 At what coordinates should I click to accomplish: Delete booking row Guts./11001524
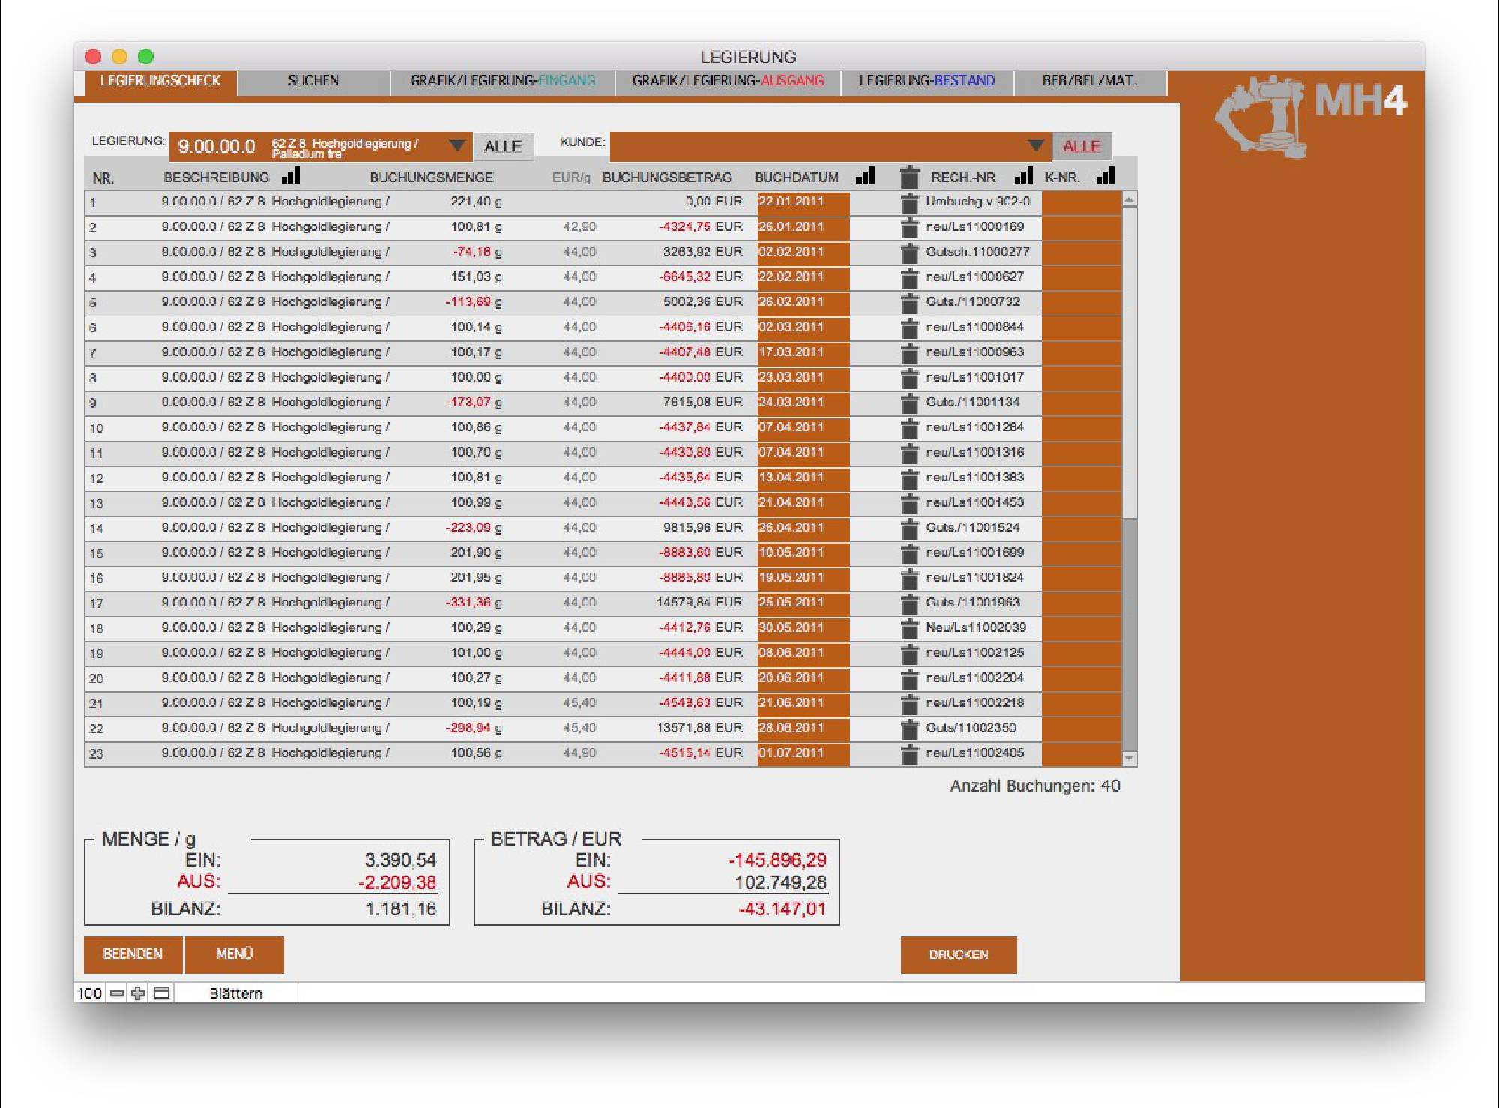coord(909,529)
